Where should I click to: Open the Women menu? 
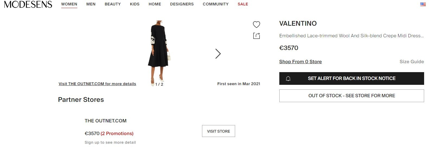click(x=69, y=4)
